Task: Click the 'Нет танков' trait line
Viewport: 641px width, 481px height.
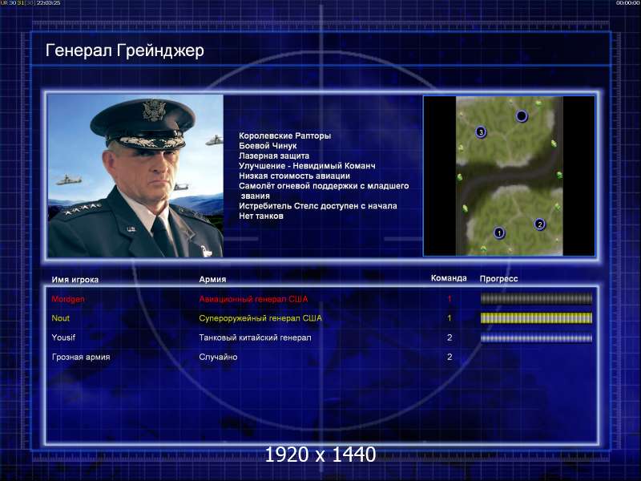Action: tap(261, 216)
